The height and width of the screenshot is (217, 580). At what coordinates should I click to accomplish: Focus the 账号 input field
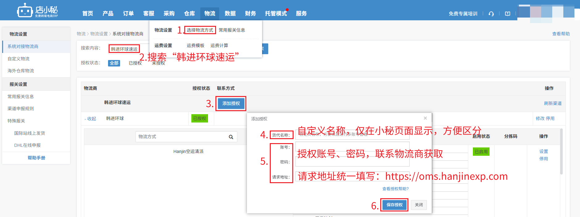click(x=353, y=147)
